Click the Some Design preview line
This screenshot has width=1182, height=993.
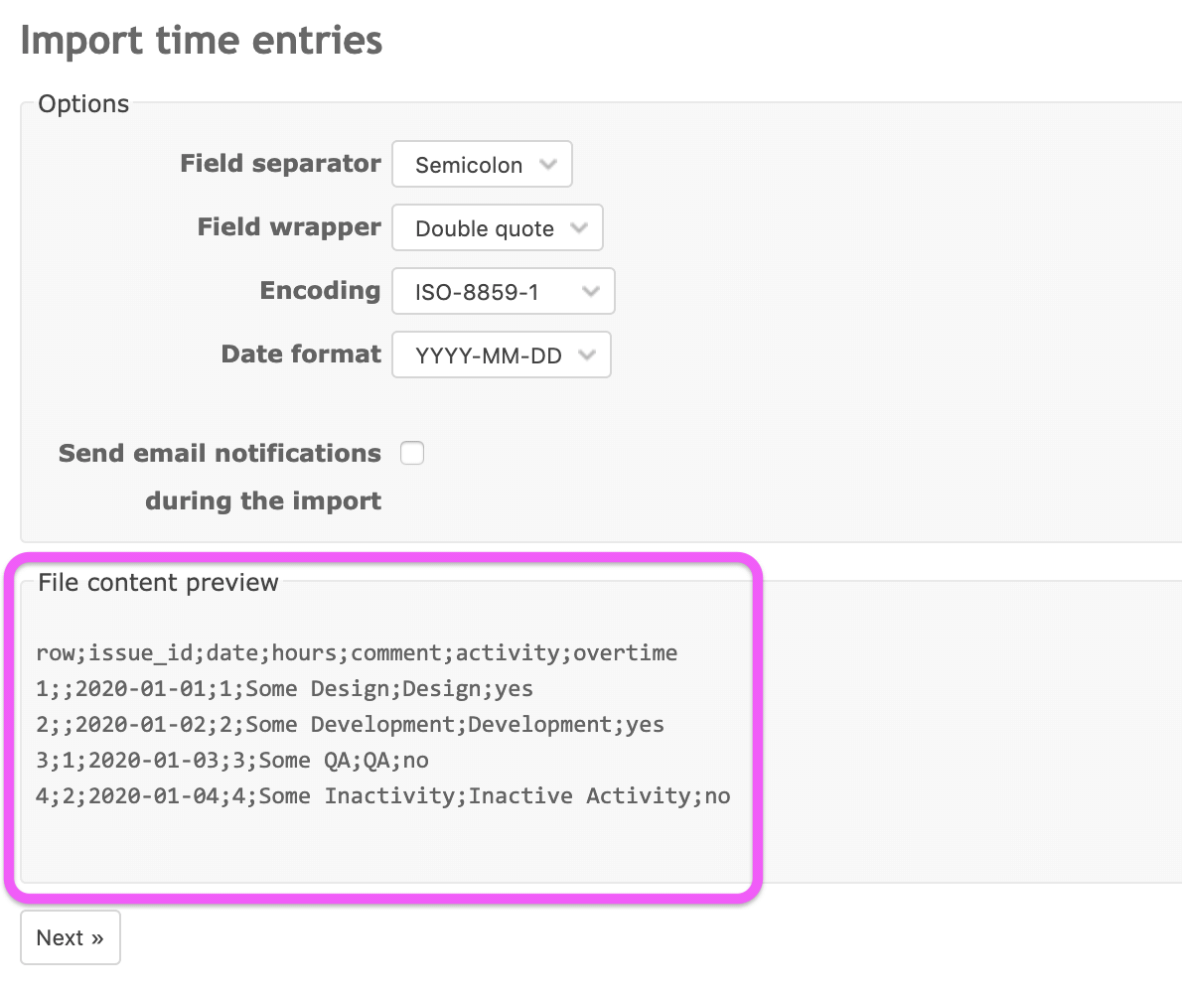pyautogui.click(x=284, y=688)
